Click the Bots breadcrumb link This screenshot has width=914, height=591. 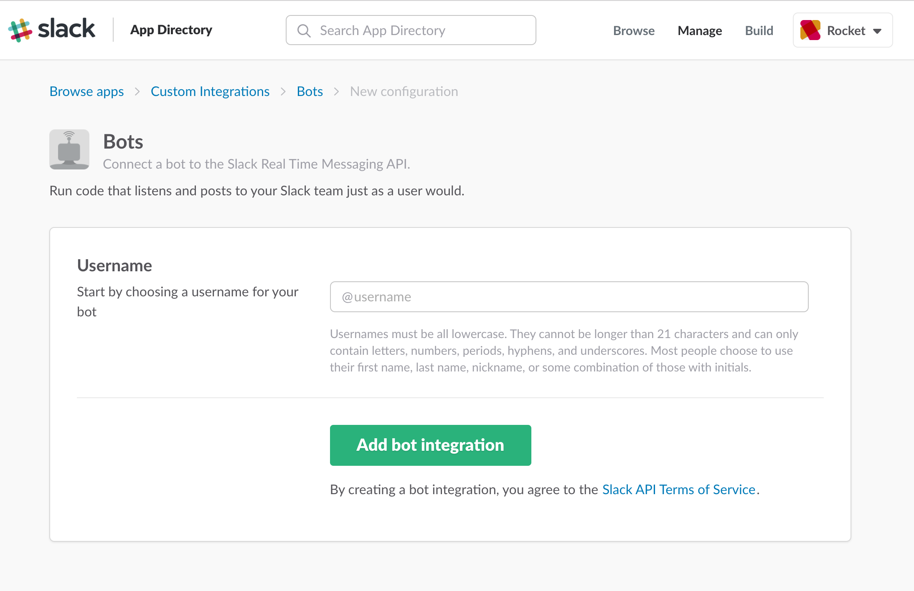(x=310, y=91)
